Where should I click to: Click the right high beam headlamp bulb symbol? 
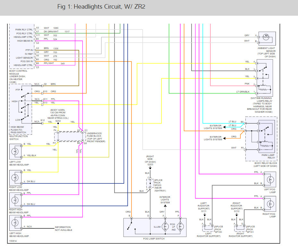[15, 200]
